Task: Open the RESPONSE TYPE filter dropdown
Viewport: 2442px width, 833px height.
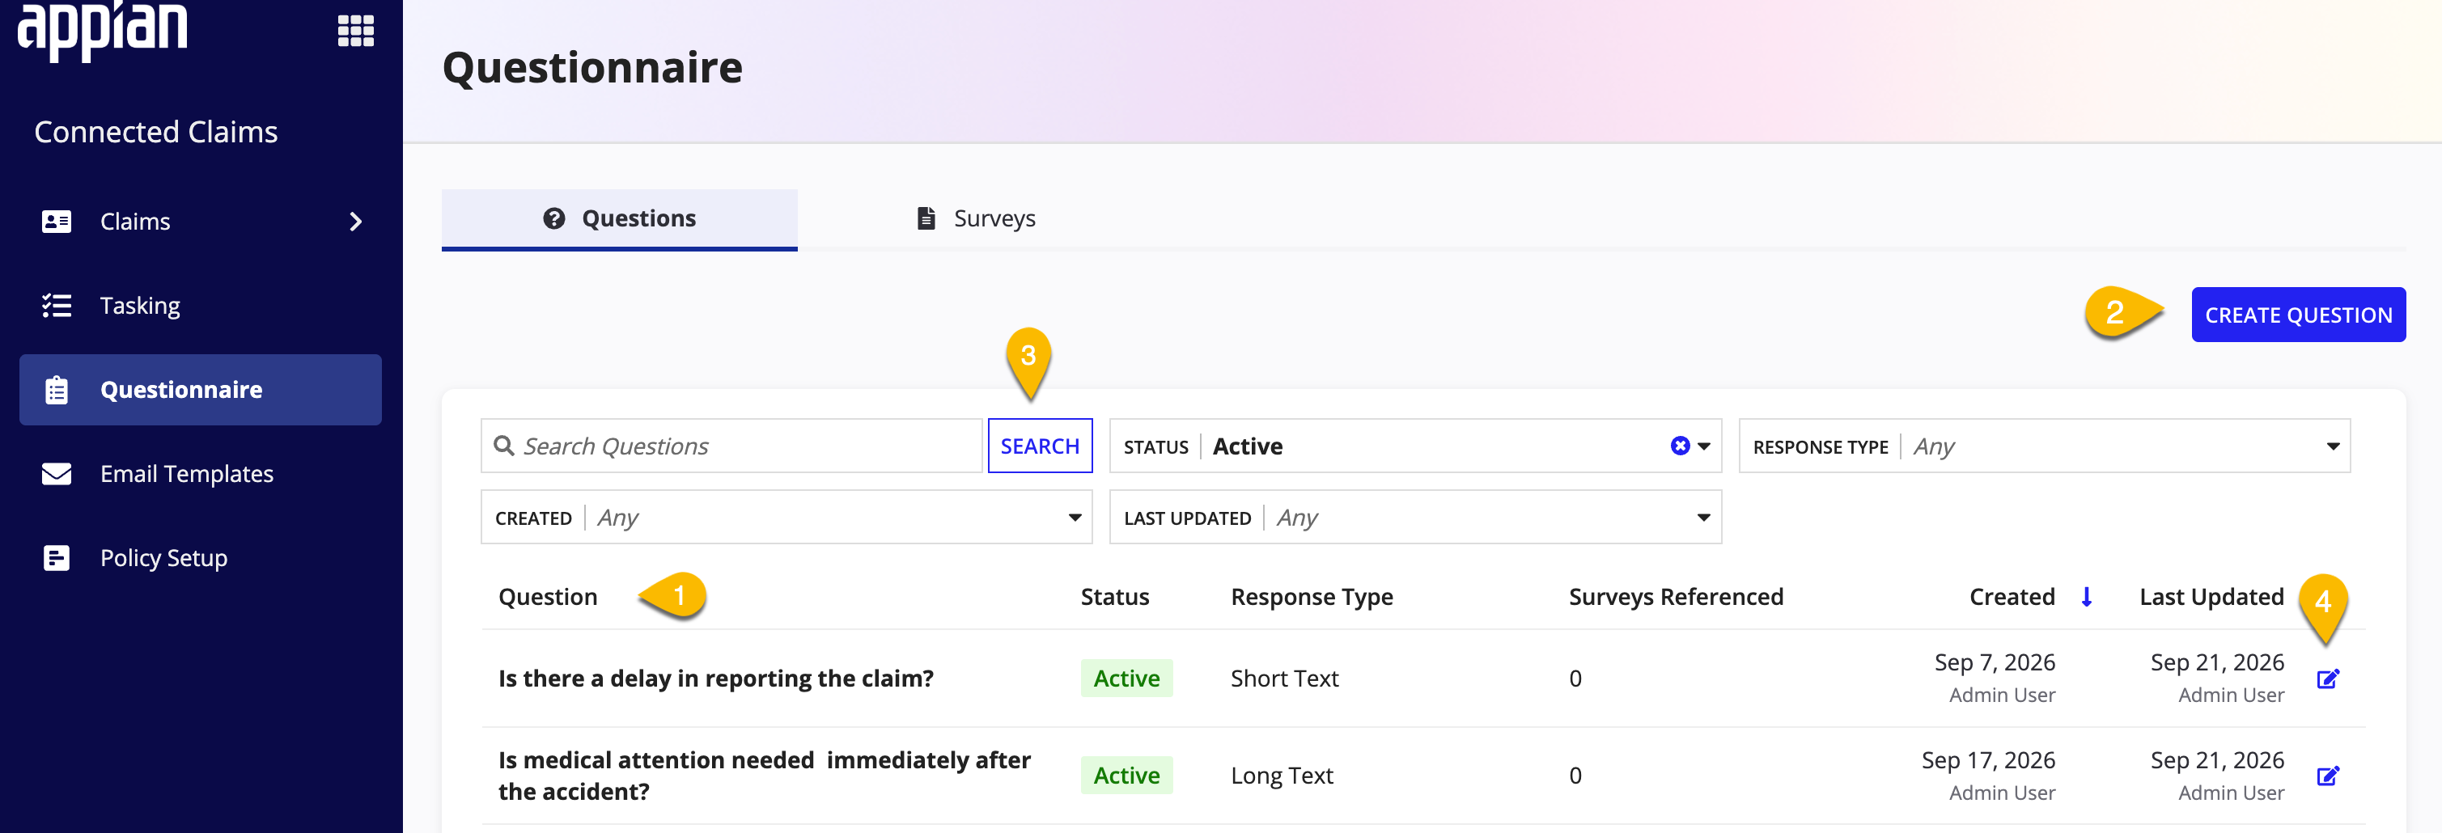Action: 2045,446
